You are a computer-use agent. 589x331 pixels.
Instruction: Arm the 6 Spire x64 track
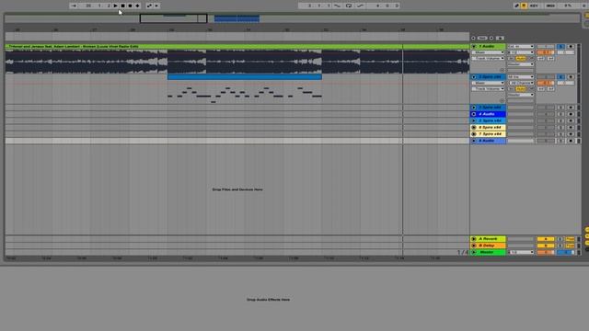pos(571,128)
